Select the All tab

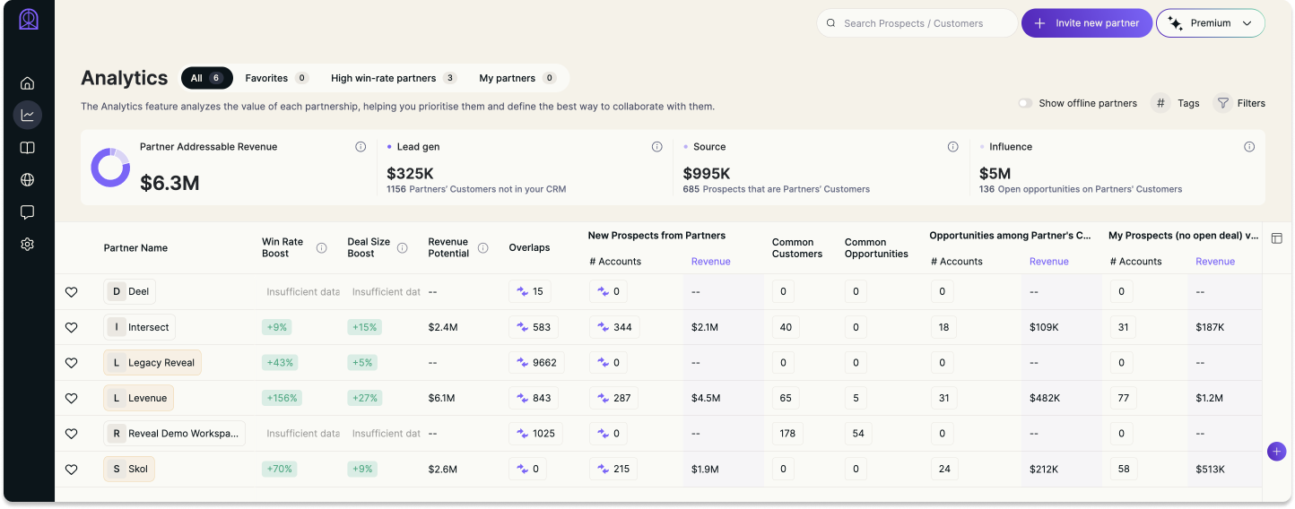[206, 78]
